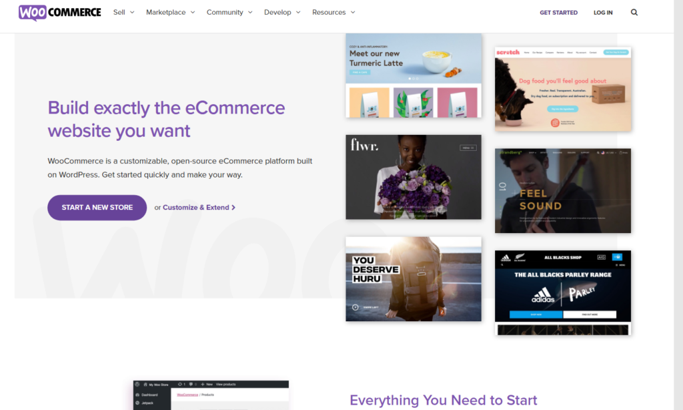Click the Log In link
Image resolution: width=683 pixels, height=410 pixels.
(603, 13)
